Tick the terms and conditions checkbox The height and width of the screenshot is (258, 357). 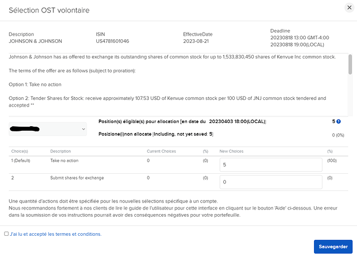point(6,234)
